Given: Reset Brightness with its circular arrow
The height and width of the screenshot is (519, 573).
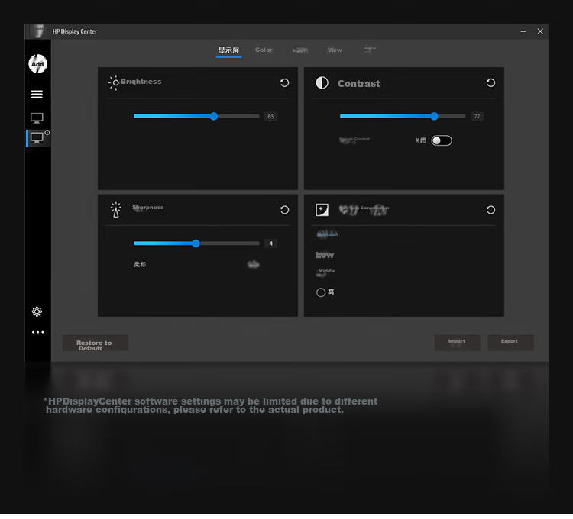Looking at the screenshot, I should 285,83.
